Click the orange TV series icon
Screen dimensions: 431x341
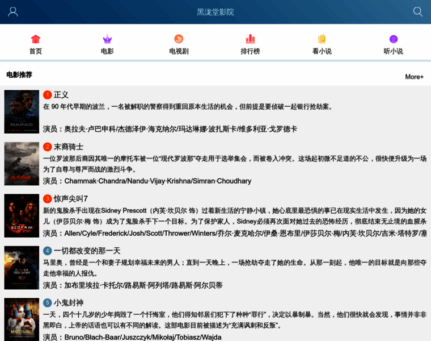point(179,39)
